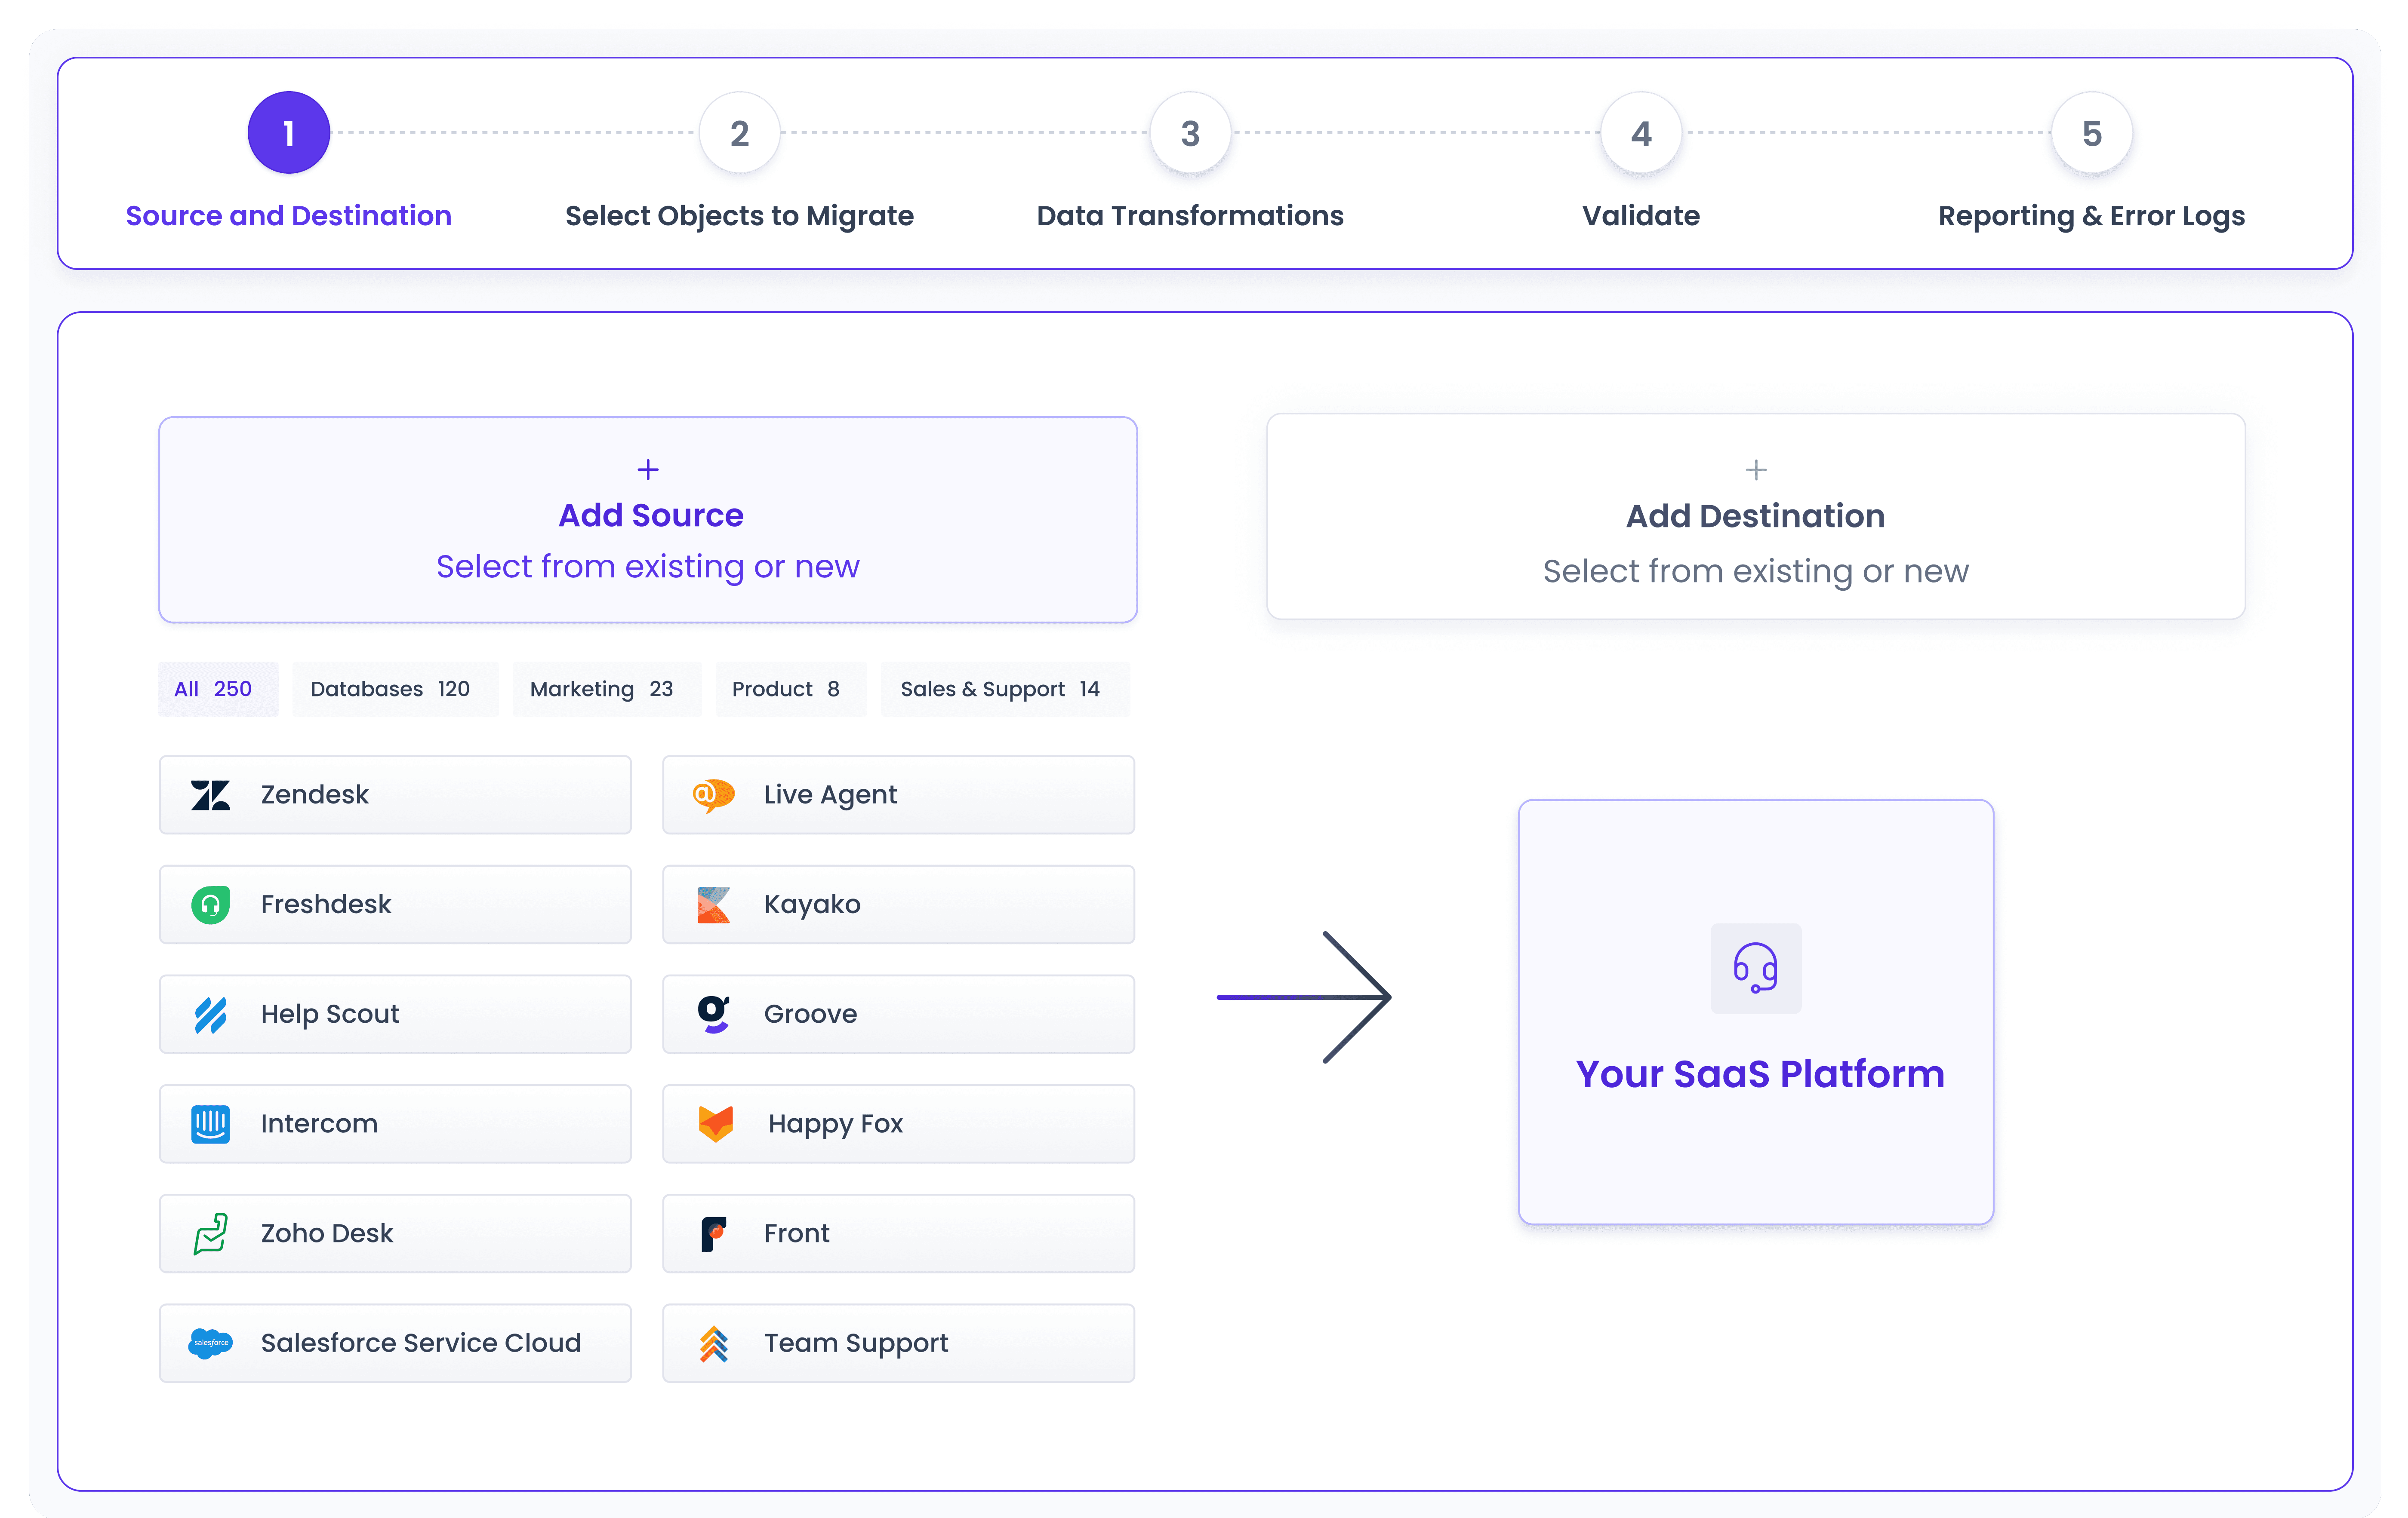The height and width of the screenshot is (1518, 2408).
Task: Click the Kayako logo icon
Action: pyautogui.click(x=713, y=905)
